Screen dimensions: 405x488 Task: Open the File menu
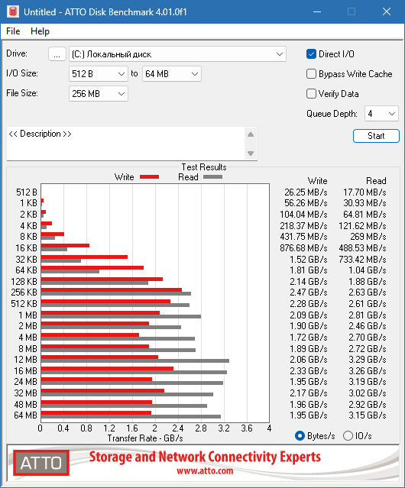click(13, 31)
